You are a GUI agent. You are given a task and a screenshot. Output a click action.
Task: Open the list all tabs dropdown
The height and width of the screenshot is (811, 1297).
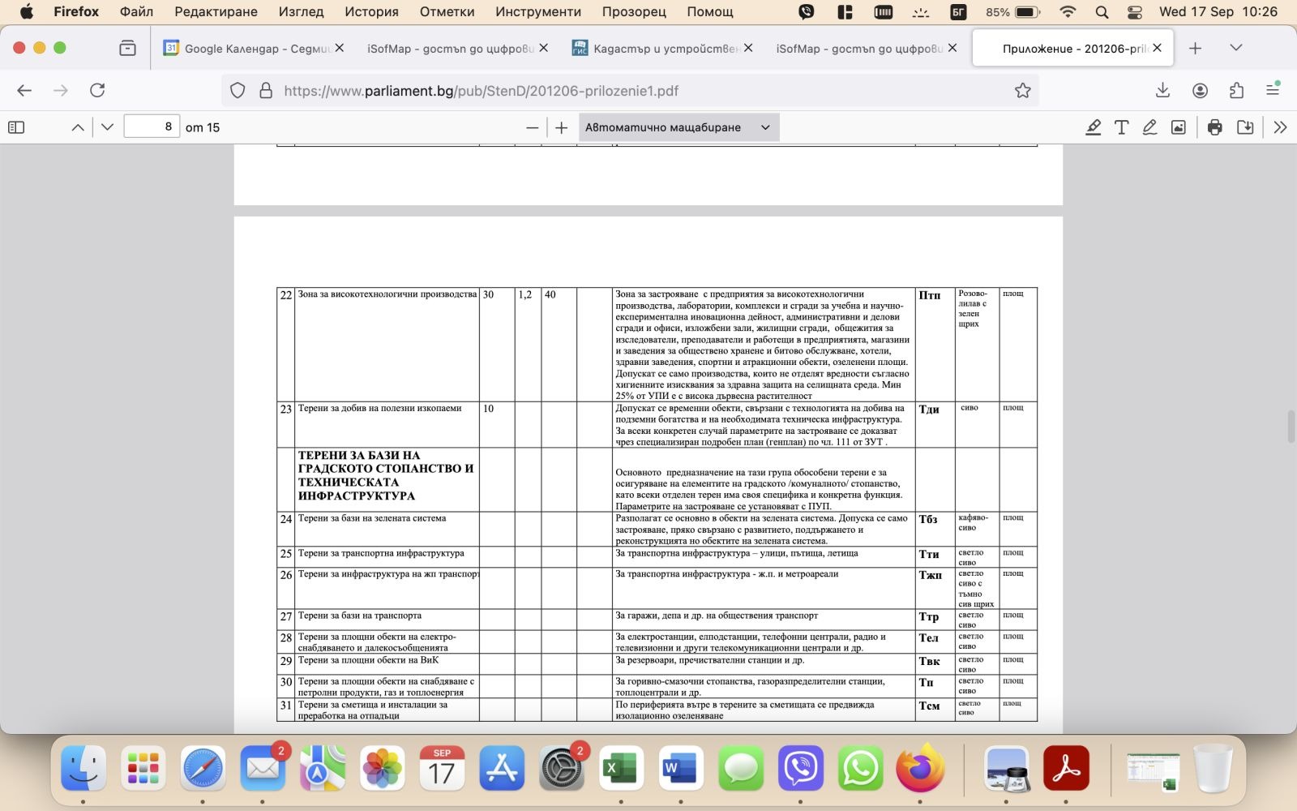pyautogui.click(x=1235, y=48)
